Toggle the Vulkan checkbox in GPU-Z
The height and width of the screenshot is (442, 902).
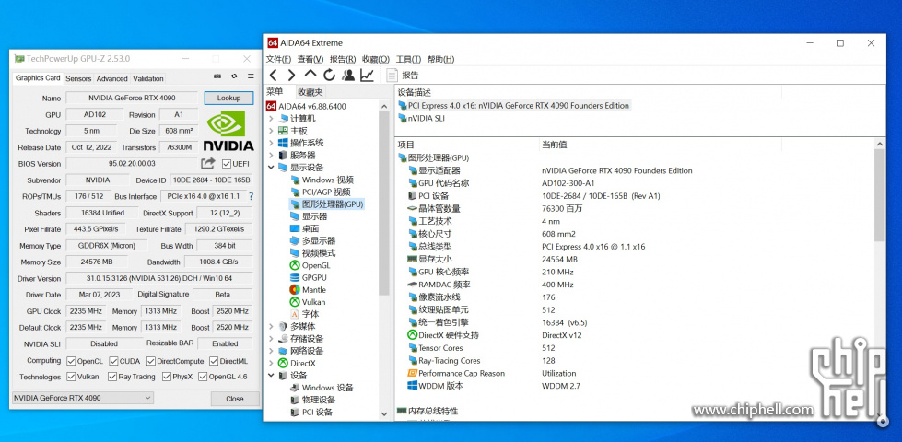[x=71, y=377]
